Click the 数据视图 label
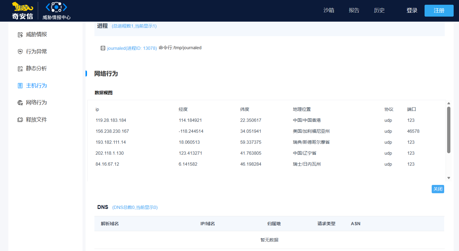Image resolution: width=459 pixels, height=251 pixels. pos(103,93)
